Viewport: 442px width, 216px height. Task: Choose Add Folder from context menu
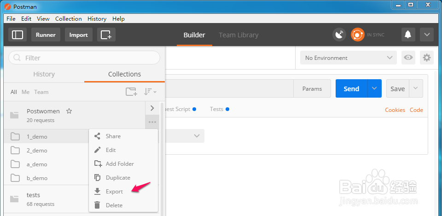pyautogui.click(x=123, y=164)
